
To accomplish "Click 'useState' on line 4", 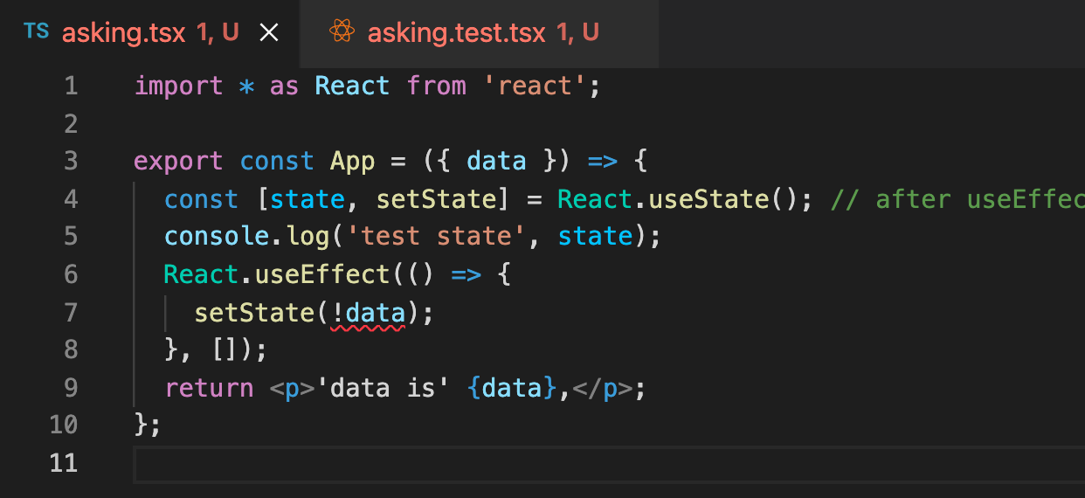I will 709,199.
